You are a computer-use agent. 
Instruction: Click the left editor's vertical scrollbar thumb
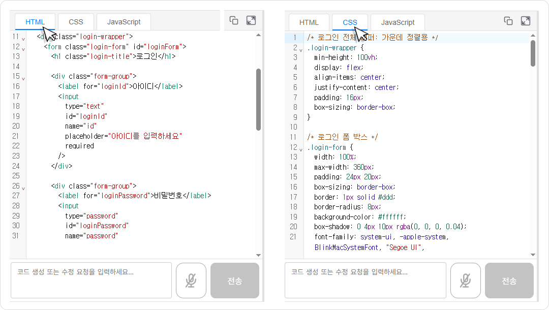[x=258, y=99]
